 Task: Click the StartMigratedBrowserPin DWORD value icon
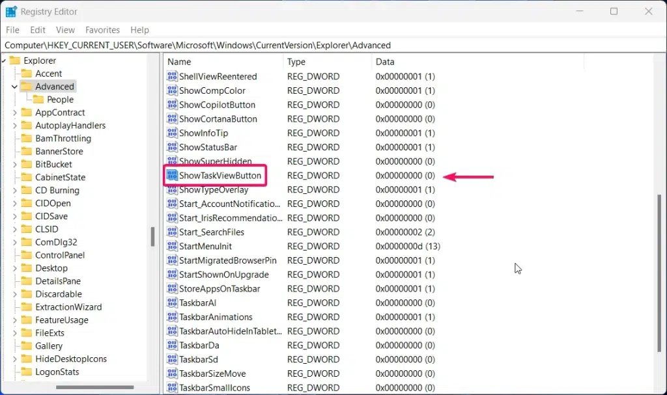pos(172,260)
